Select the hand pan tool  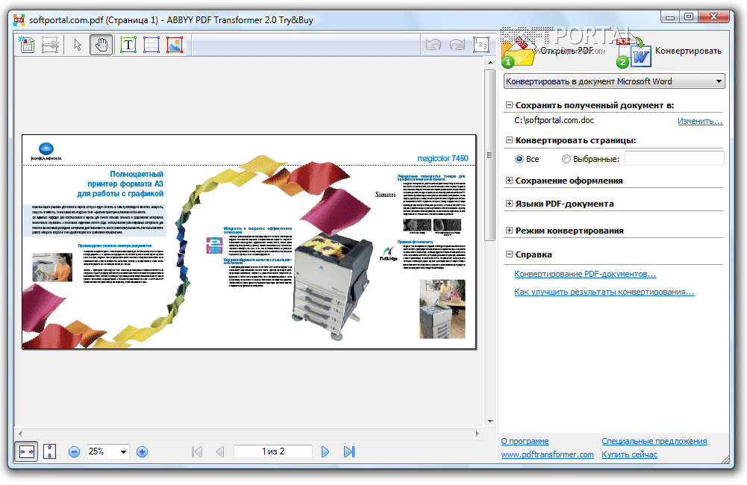pos(101,45)
